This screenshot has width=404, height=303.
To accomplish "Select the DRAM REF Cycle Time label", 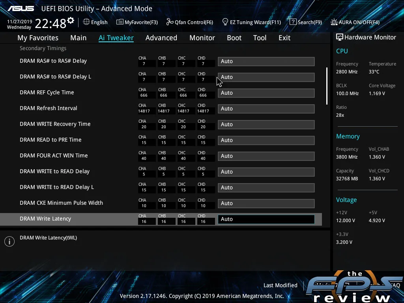I will click(x=47, y=92).
